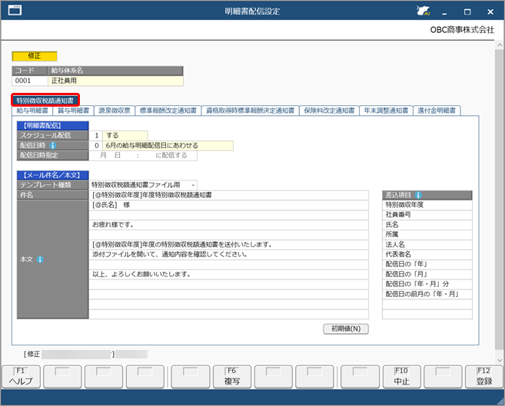Select 配信日の「月」 merge item
505x406 pixels.
pos(427,275)
